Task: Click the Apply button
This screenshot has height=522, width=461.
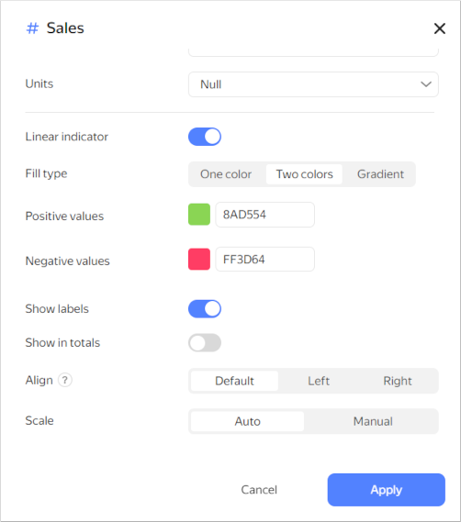Action: 387,490
